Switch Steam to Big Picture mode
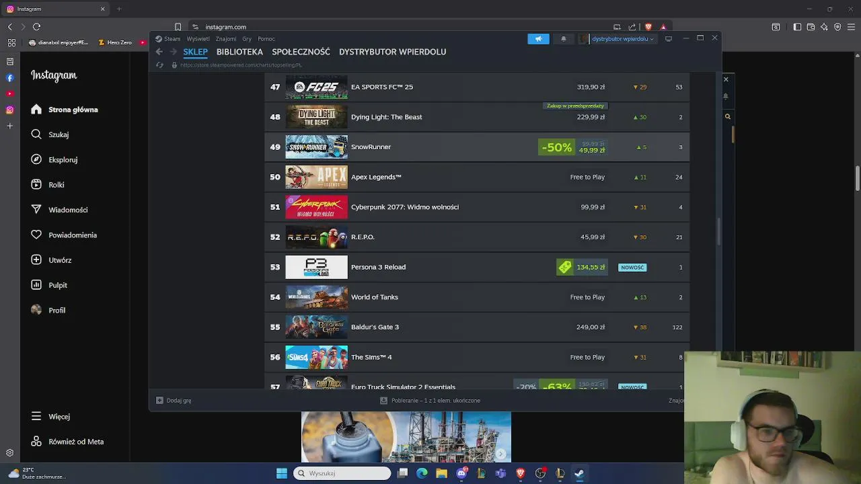The image size is (861, 484). pyautogui.click(x=668, y=39)
